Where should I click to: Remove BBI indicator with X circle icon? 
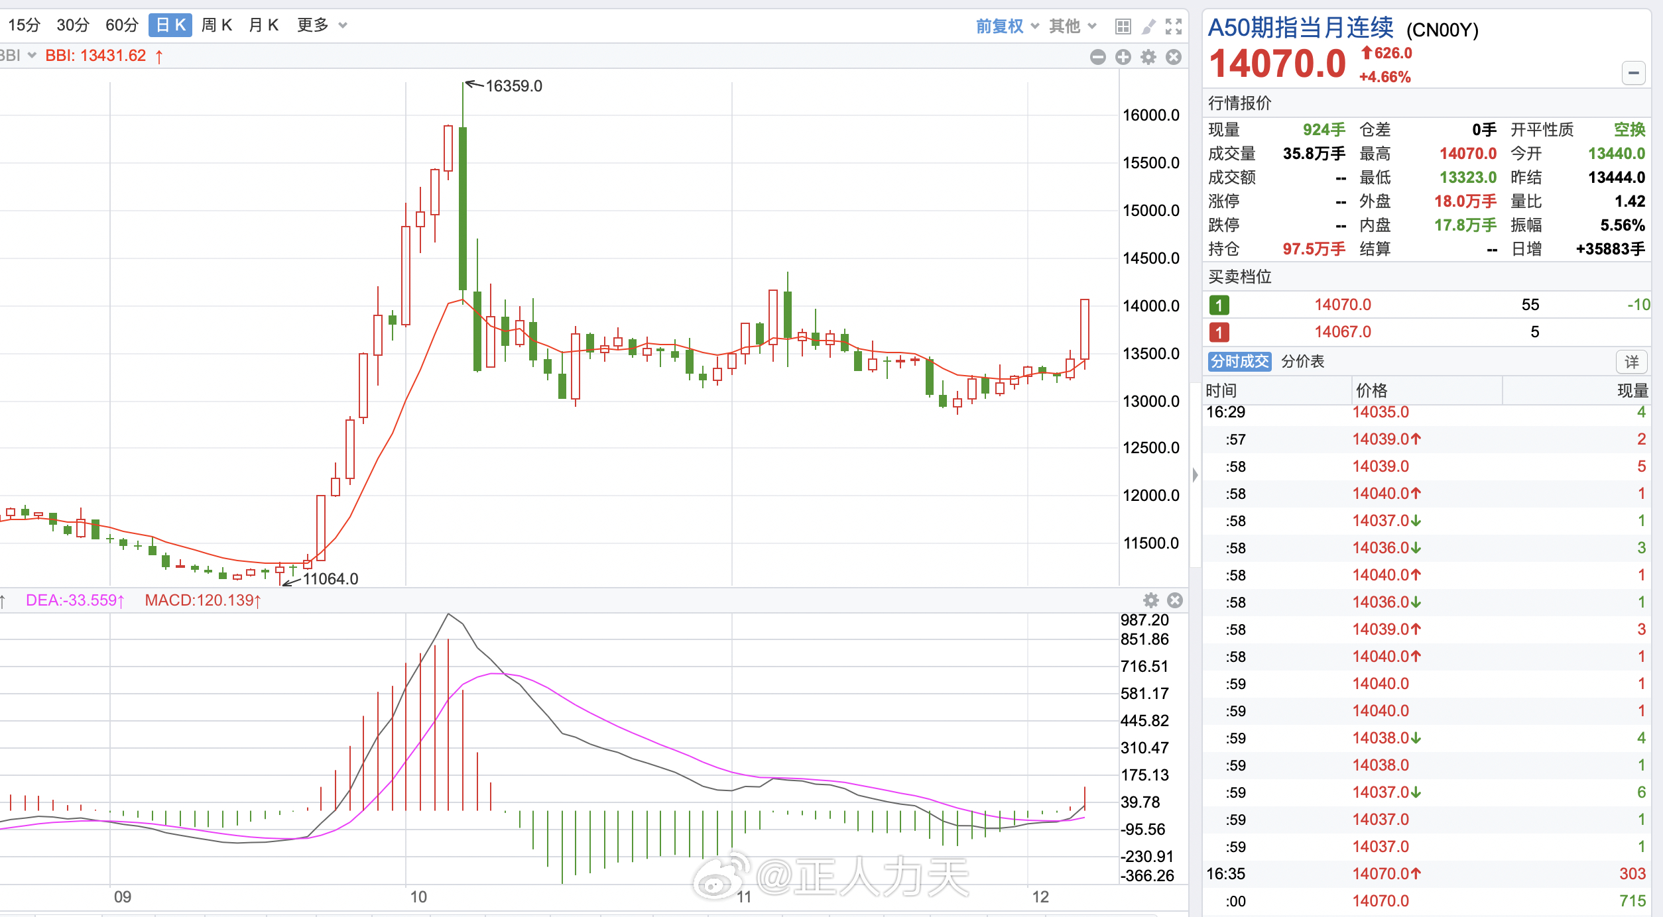coord(1174,57)
